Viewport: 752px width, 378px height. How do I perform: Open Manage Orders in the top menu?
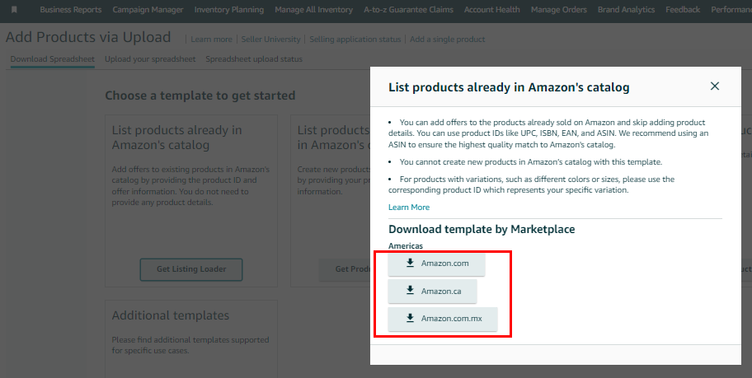coord(559,10)
